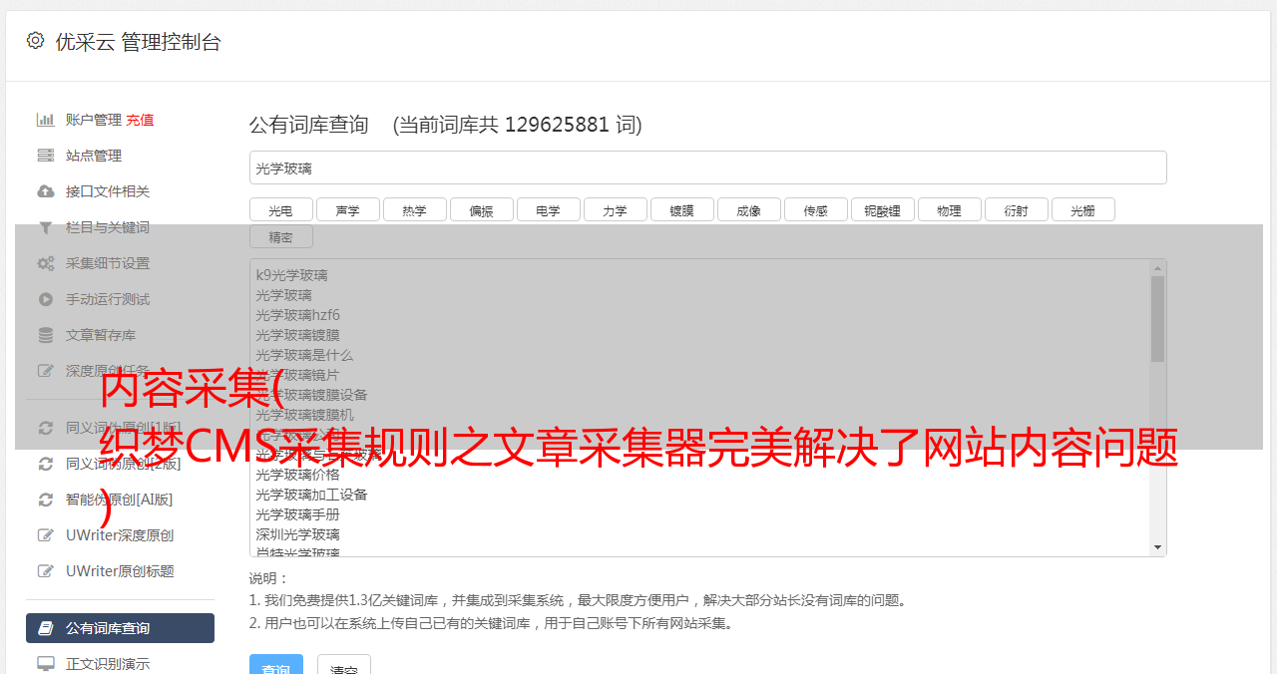1277x674 pixels.
Task: Open UWriter原创标题 page
Action: 120,571
